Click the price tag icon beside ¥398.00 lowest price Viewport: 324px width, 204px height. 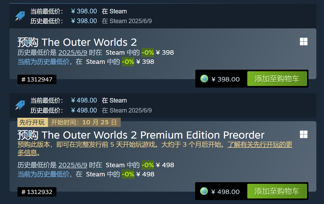(x=20, y=16)
